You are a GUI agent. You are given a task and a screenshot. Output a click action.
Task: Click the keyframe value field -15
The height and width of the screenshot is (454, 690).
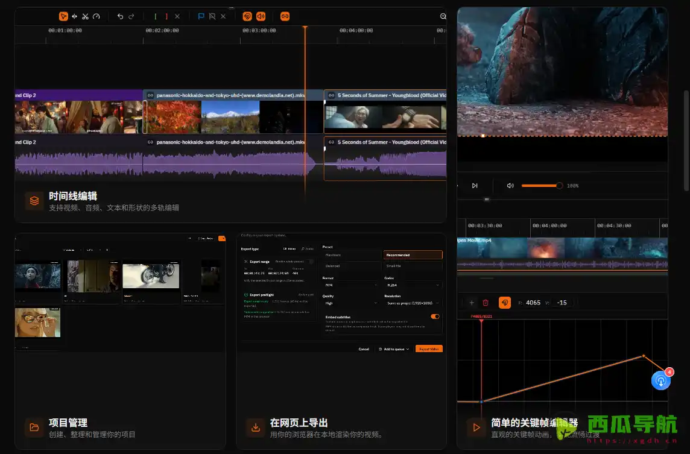pos(562,303)
